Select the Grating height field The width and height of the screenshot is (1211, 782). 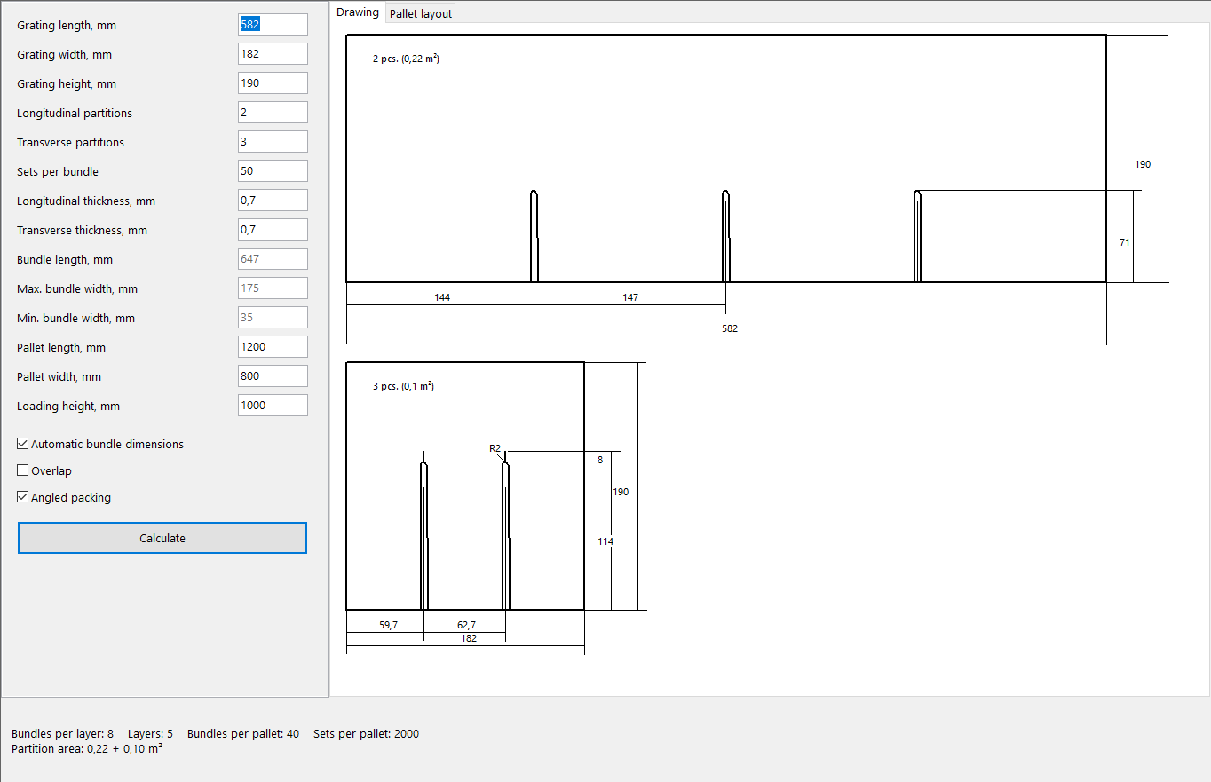pos(273,83)
